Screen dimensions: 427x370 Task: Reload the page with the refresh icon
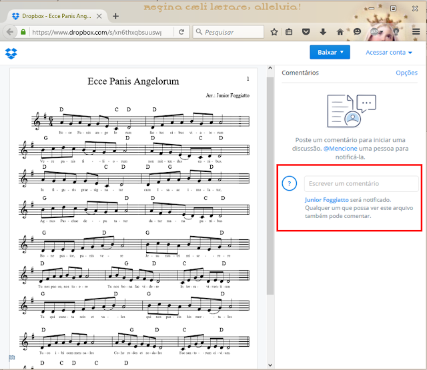point(181,32)
